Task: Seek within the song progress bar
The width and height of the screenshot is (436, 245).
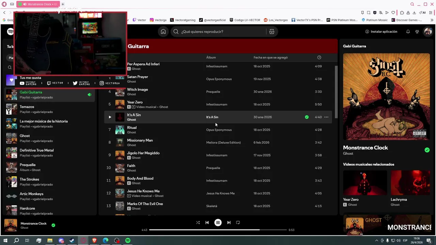Action: [218, 230]
